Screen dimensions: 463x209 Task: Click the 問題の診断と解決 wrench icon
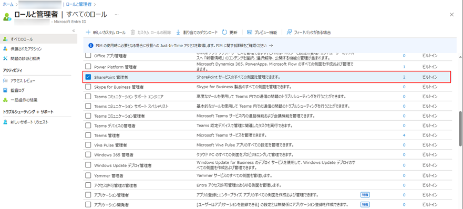5,58
